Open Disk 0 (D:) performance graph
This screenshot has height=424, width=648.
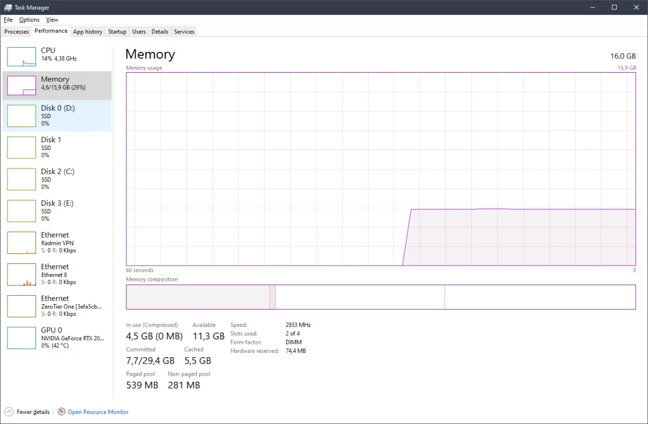click(57, 116)
